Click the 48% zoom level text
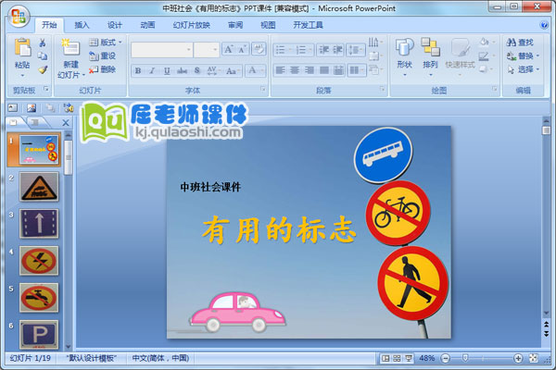The image size is (556, 370). pyautogui.click(x=427, y=358)
